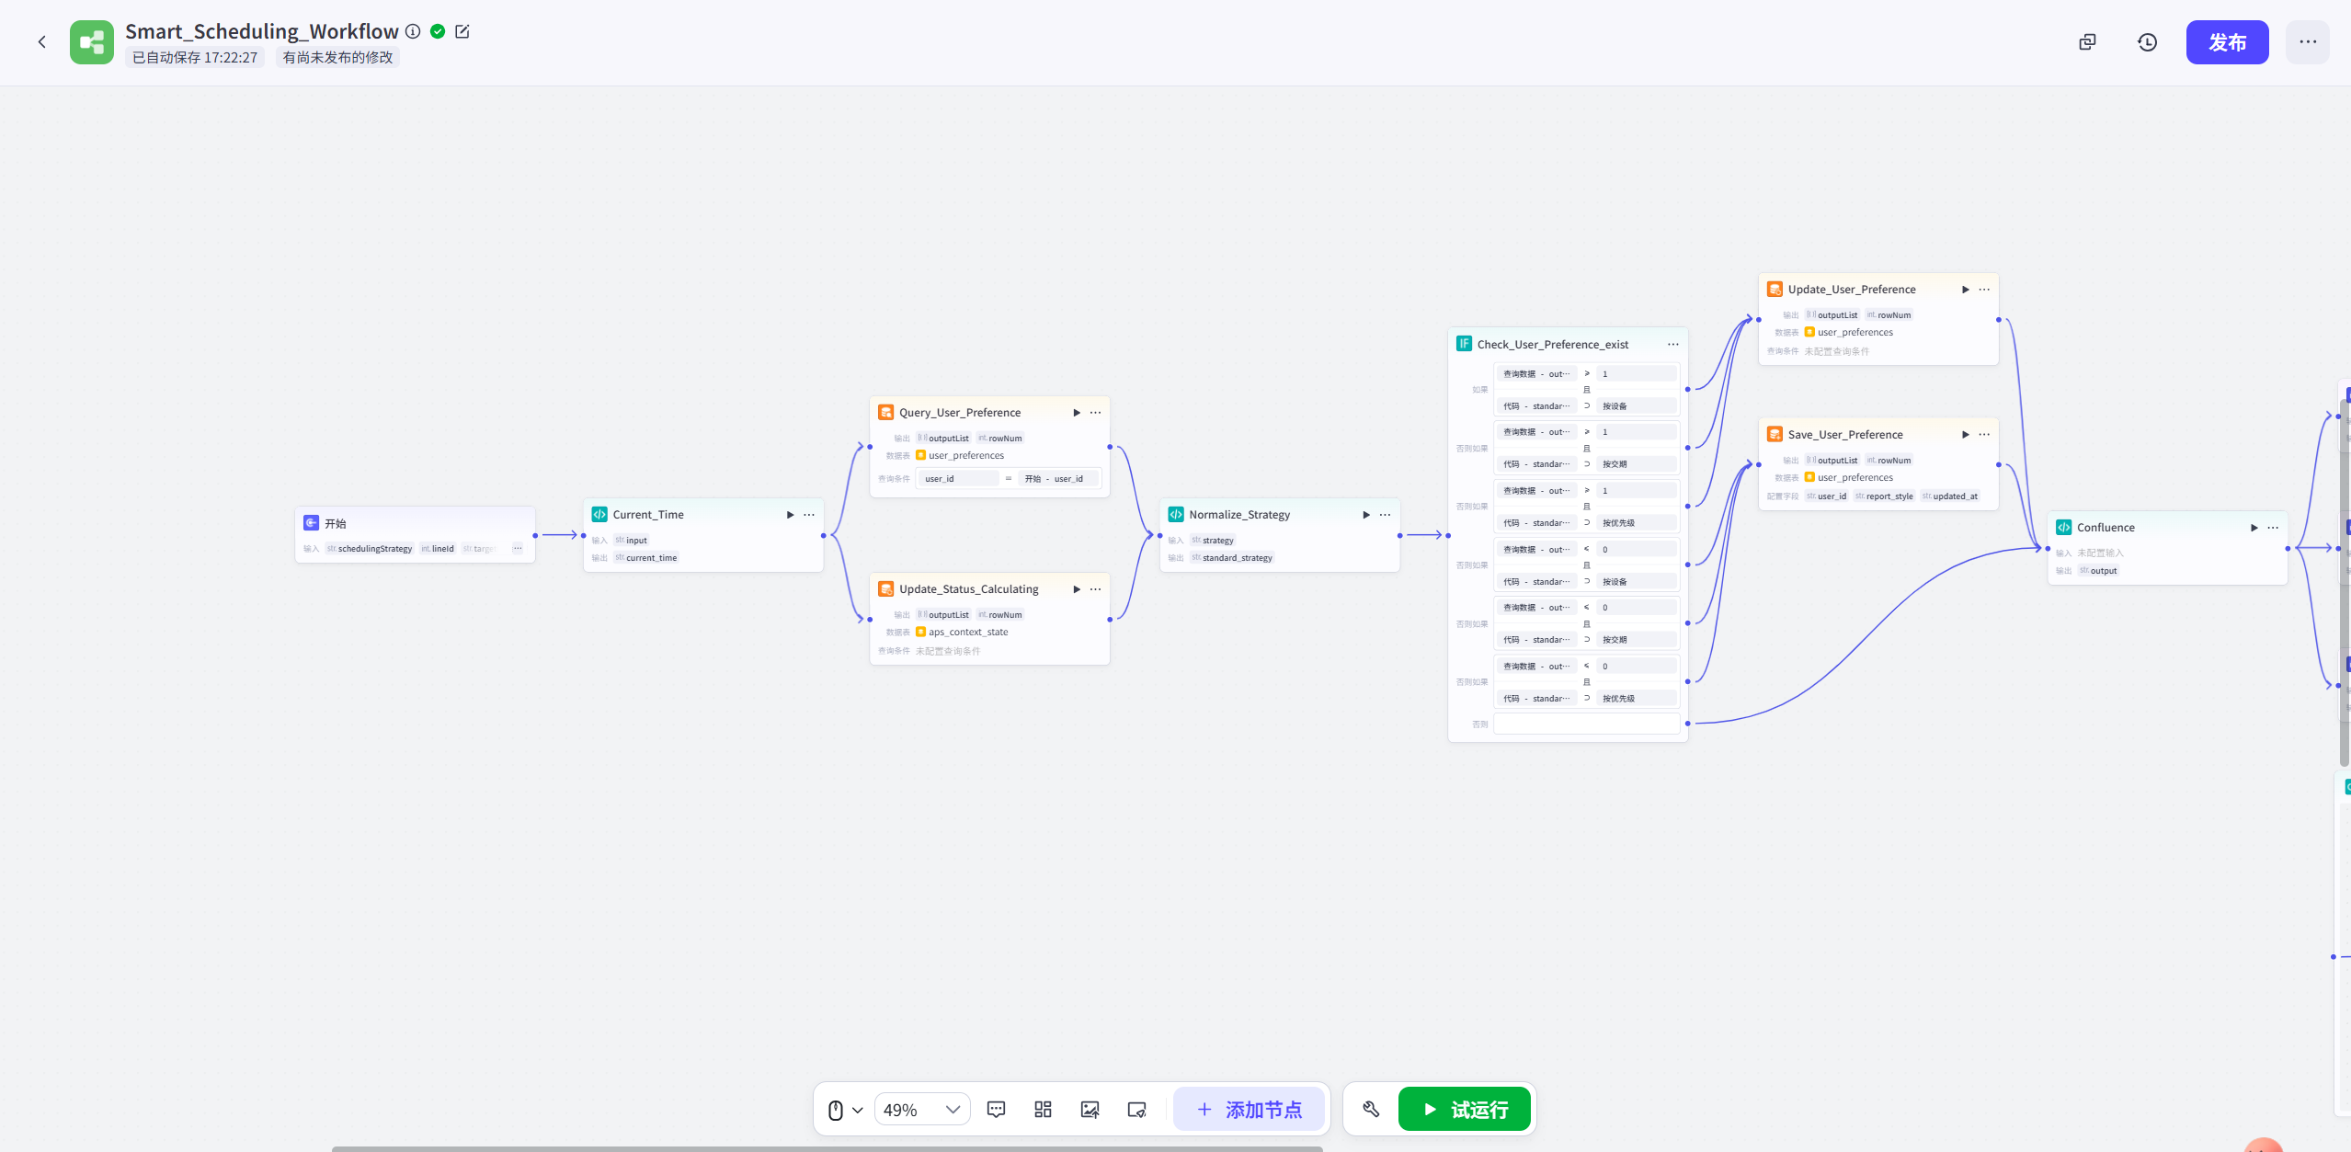The height and width of the screenshot is (1152, 2351).
Task: Start a test run with 试运行
Action: point(1465,1110)
